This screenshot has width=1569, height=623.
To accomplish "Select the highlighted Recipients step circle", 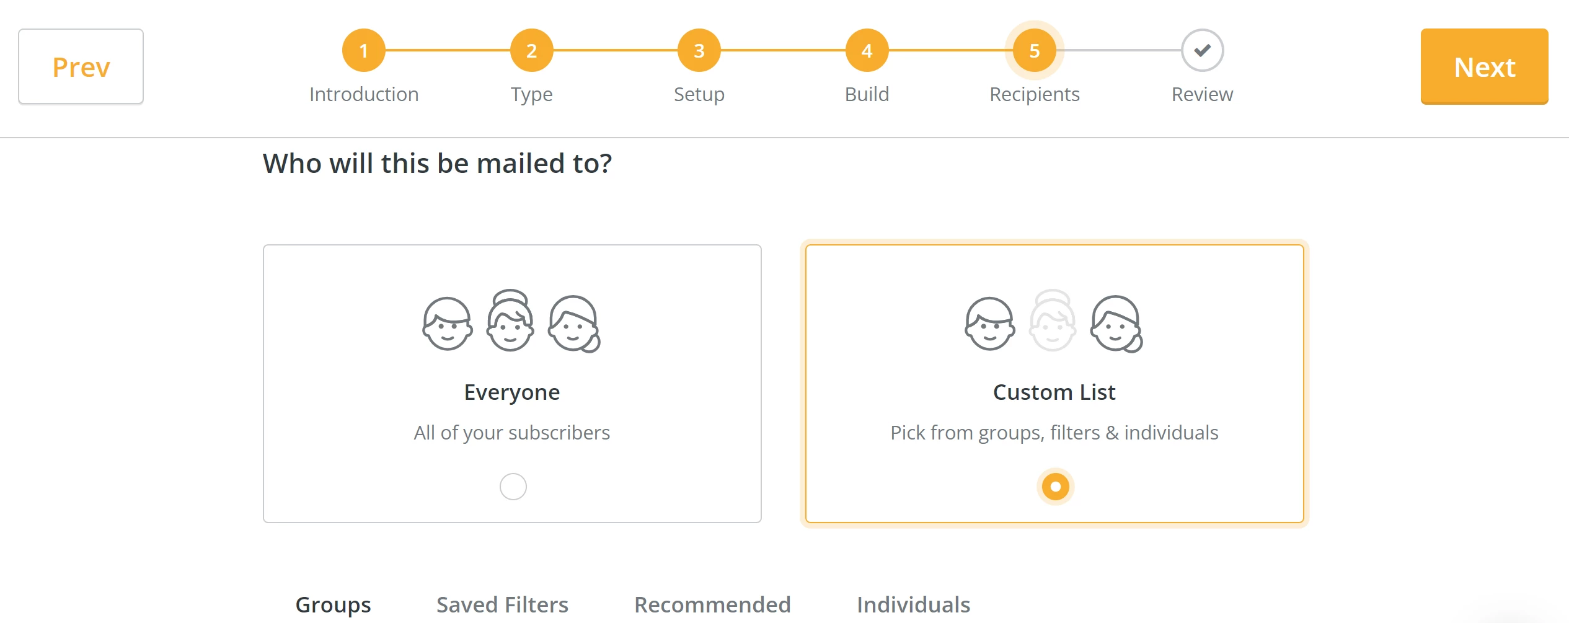I will coord(1033,50).
